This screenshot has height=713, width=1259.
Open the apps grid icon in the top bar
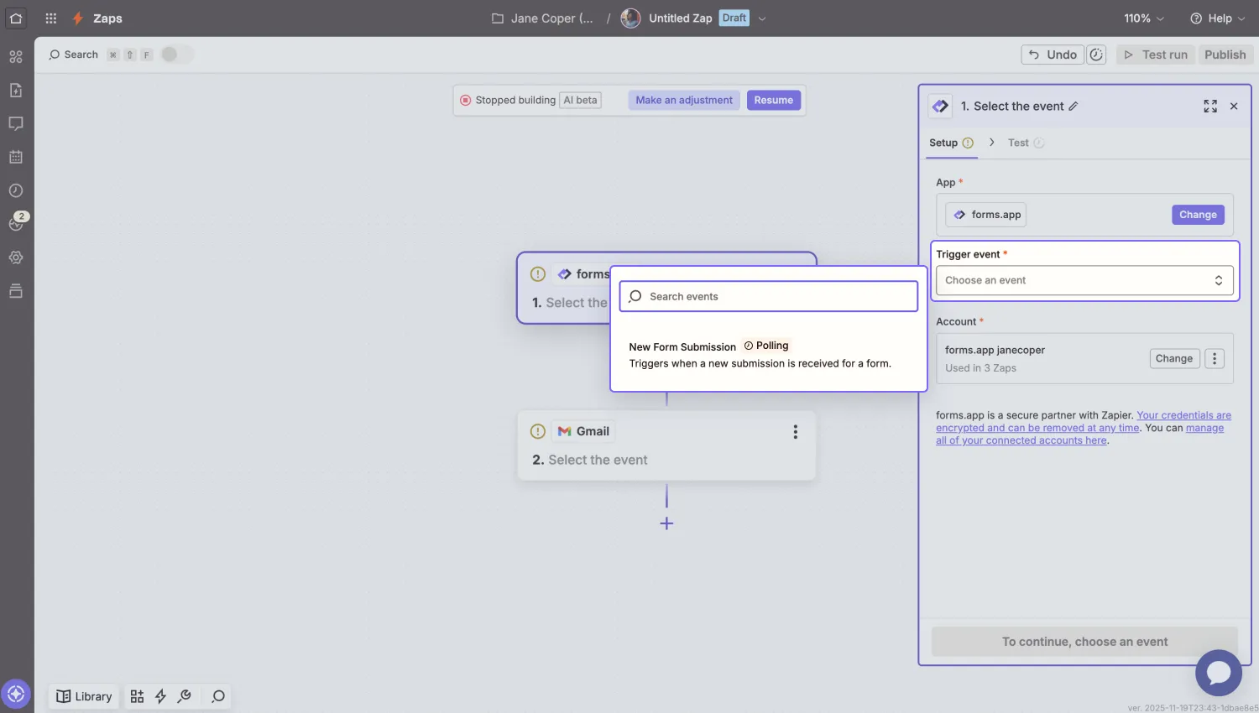tap(50, 18)
